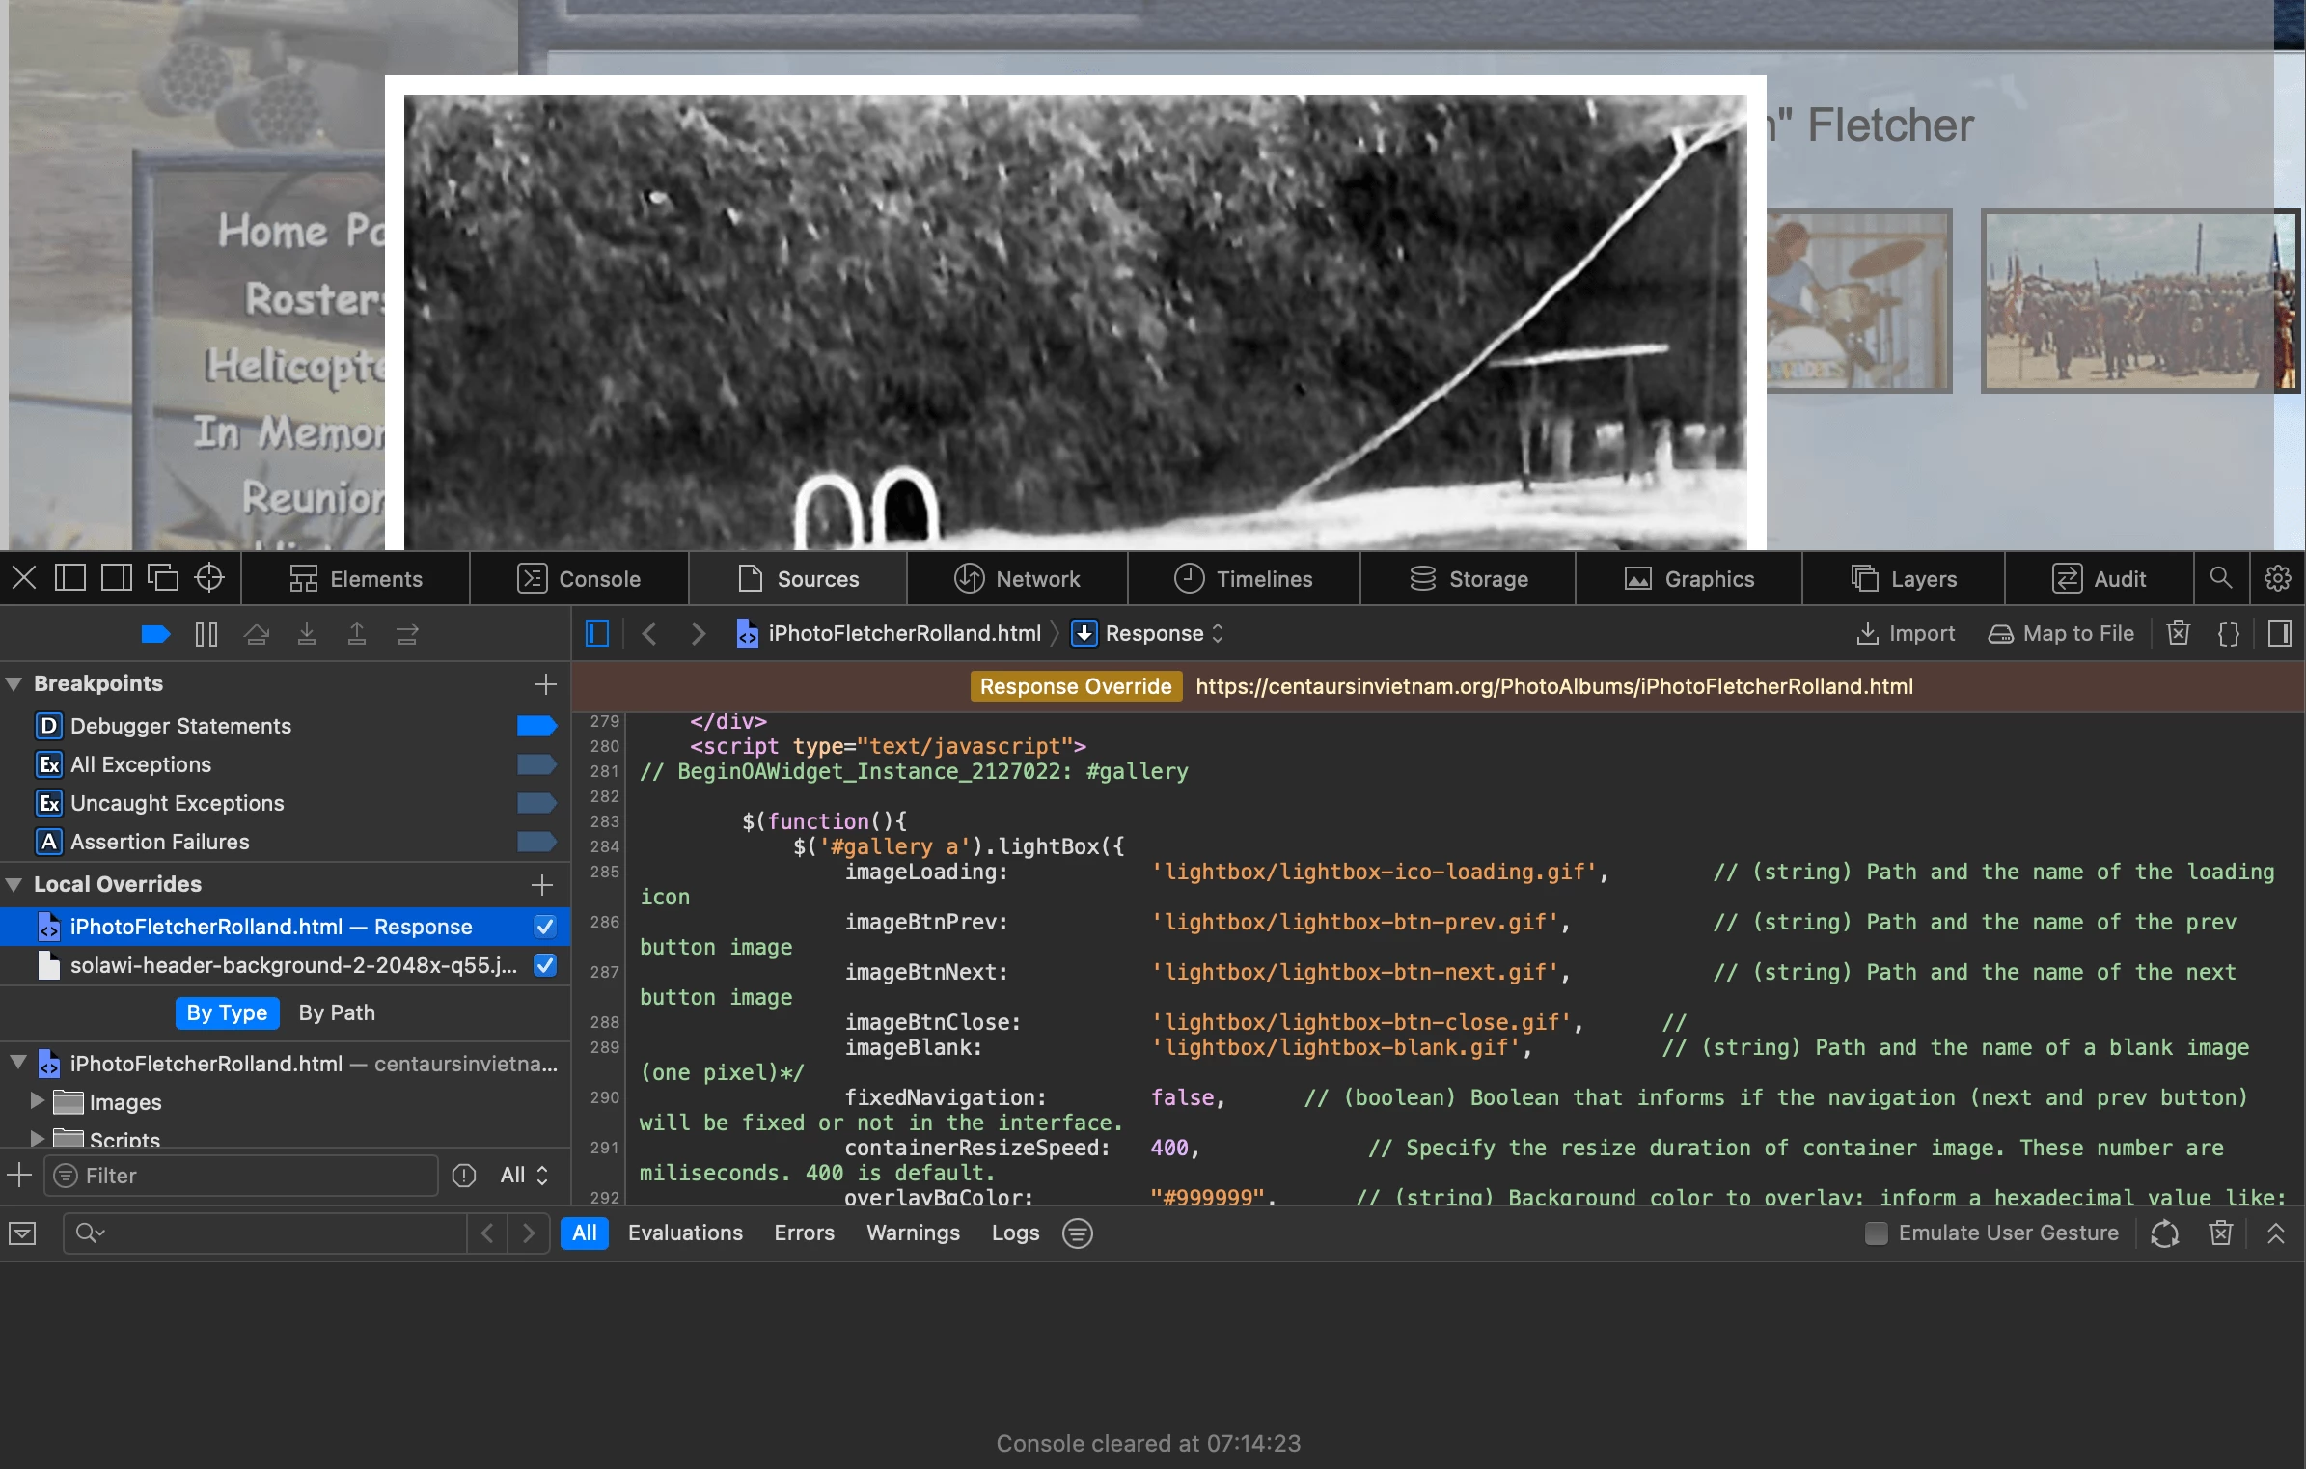Click the Map to File button
Viewport: 2306px width, 1469px height.
coord(2061,634)
